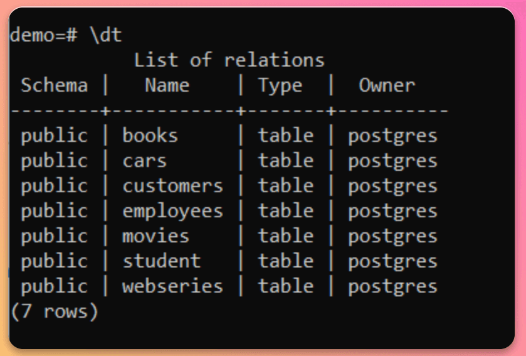This screenshot has height=356, width=526.
Task: Click the movies table name
Action: [155, 236]
